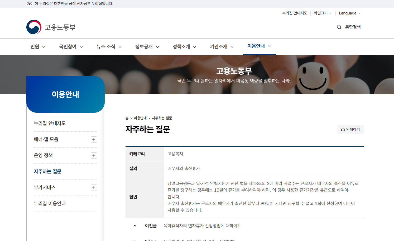This screenshot has height=241, width=394.
Task: Open the Language dropdown
Action: [349, 13]
